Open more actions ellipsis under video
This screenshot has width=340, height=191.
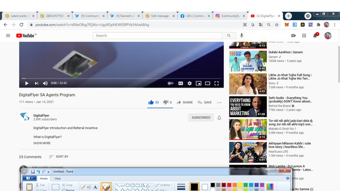(x=219, y=102)
